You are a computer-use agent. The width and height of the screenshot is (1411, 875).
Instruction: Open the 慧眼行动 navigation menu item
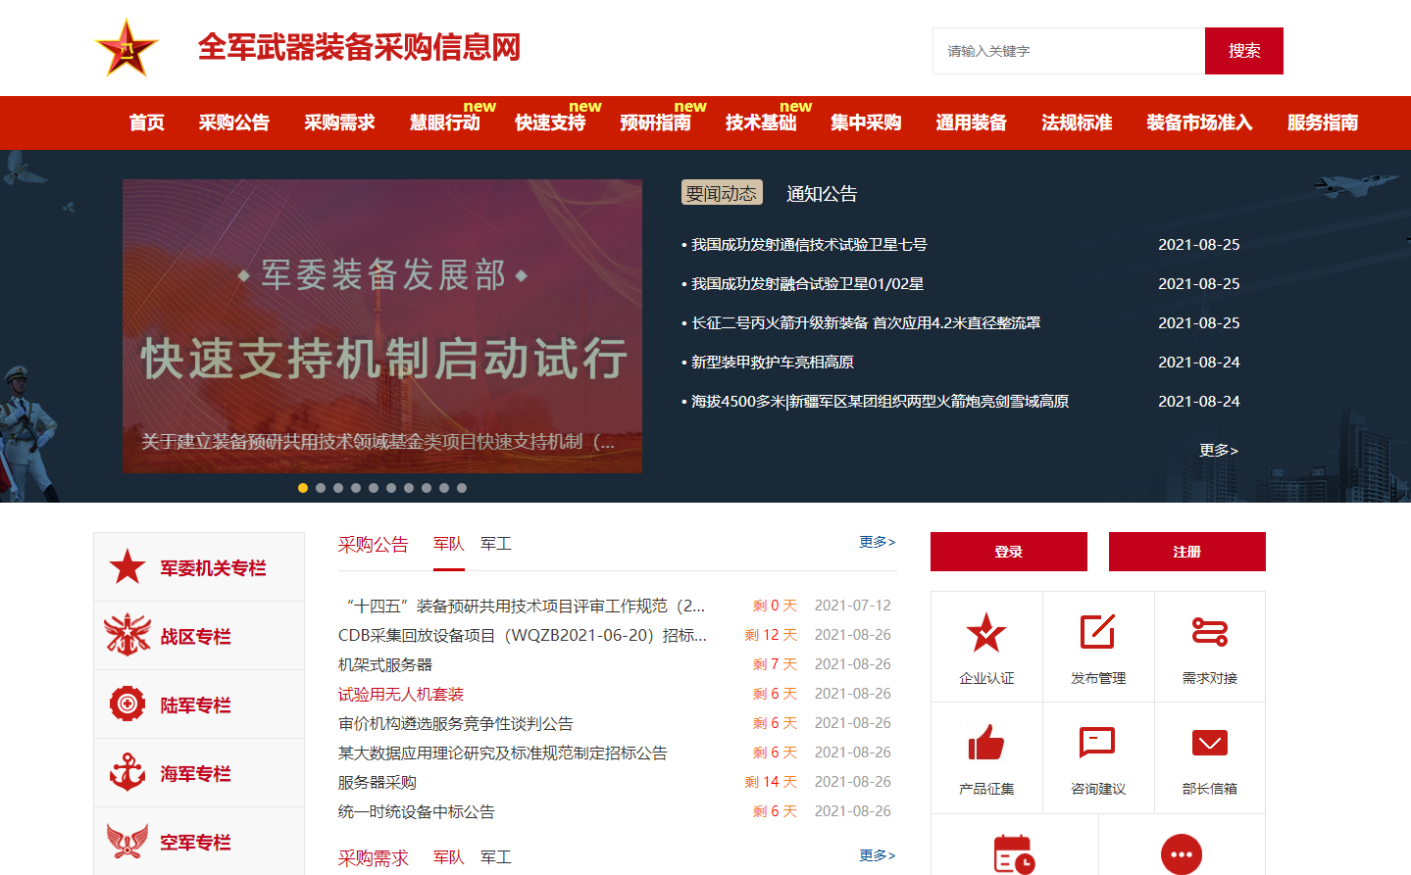445,122
